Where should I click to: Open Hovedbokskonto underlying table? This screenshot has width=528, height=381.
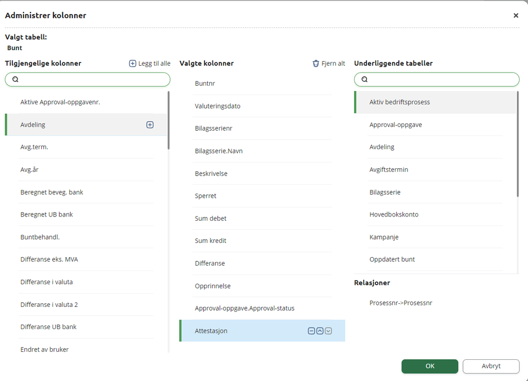(435, 214)
